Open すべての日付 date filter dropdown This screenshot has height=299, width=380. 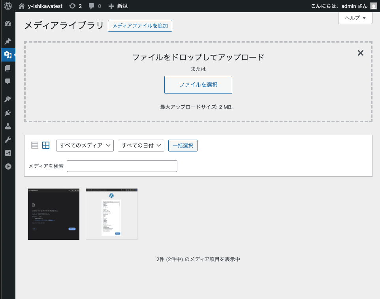click(141, 146)
